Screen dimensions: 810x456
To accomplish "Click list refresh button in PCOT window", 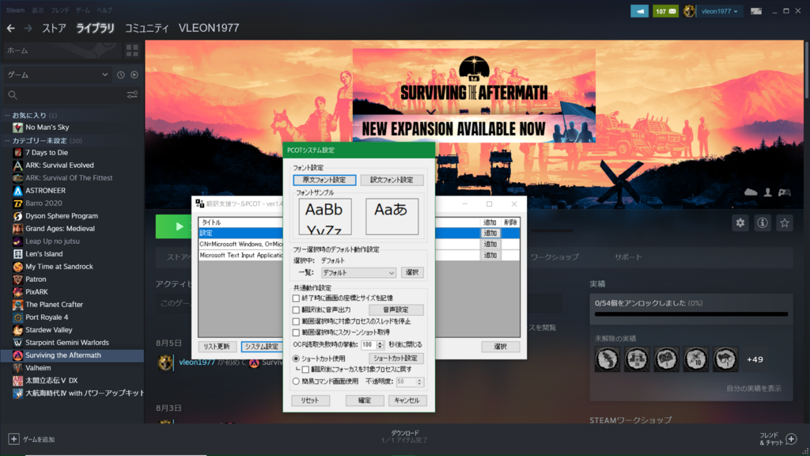I will (217, 347).
